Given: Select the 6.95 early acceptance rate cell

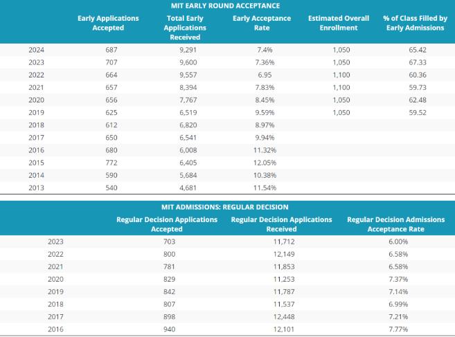Looking at the screenshot, I should point(265,75).
